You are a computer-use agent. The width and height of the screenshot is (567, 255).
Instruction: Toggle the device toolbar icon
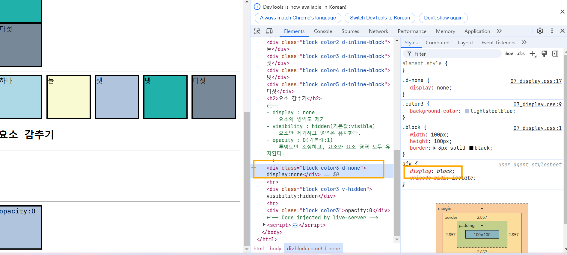click(x=269, y=31)
